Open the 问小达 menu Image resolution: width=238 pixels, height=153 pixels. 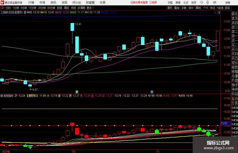pos(77,3)
